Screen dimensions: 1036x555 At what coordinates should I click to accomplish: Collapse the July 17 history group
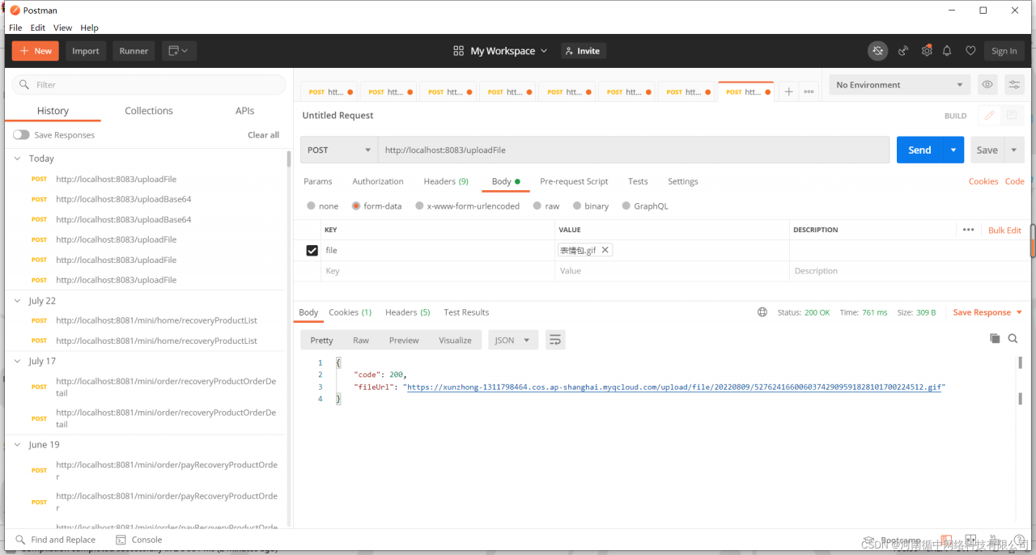pos(18,361)
